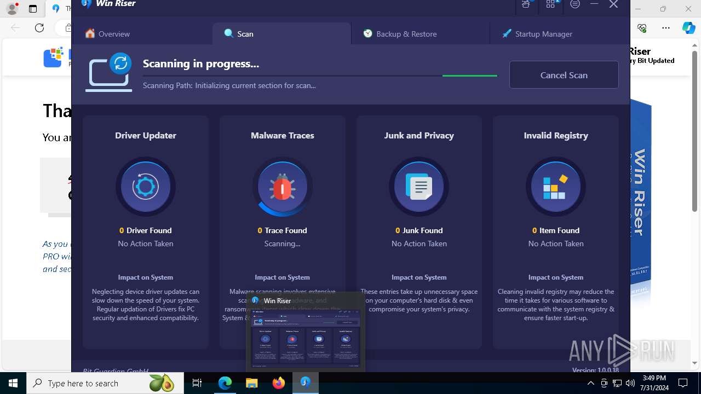Click the "Invalid Registry" card heading
The width and height of the screenshot is (701, 394).
(x=556, y=135)
